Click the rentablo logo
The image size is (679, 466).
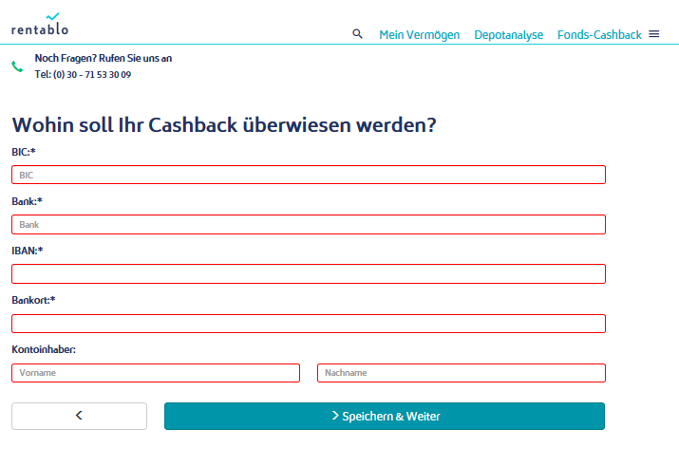click(39, 25)
